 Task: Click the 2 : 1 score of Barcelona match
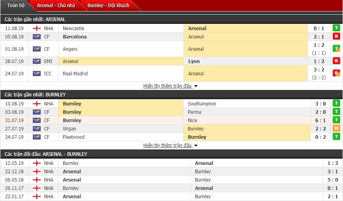319,36
